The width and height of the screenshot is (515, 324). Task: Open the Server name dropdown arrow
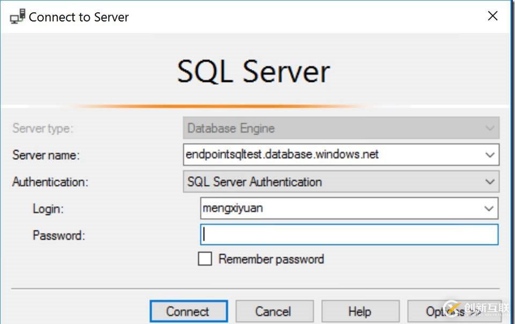(490, 154)
